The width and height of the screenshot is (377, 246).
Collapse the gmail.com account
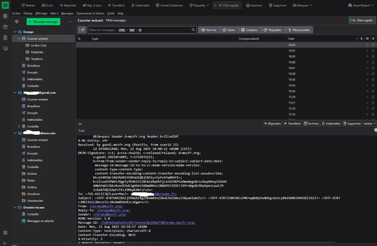[x=15, y=92]
